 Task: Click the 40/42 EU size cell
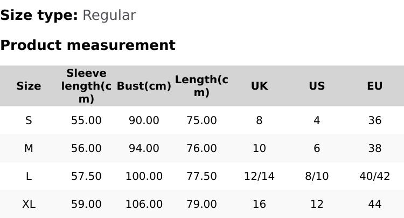[x=374, y=176]
